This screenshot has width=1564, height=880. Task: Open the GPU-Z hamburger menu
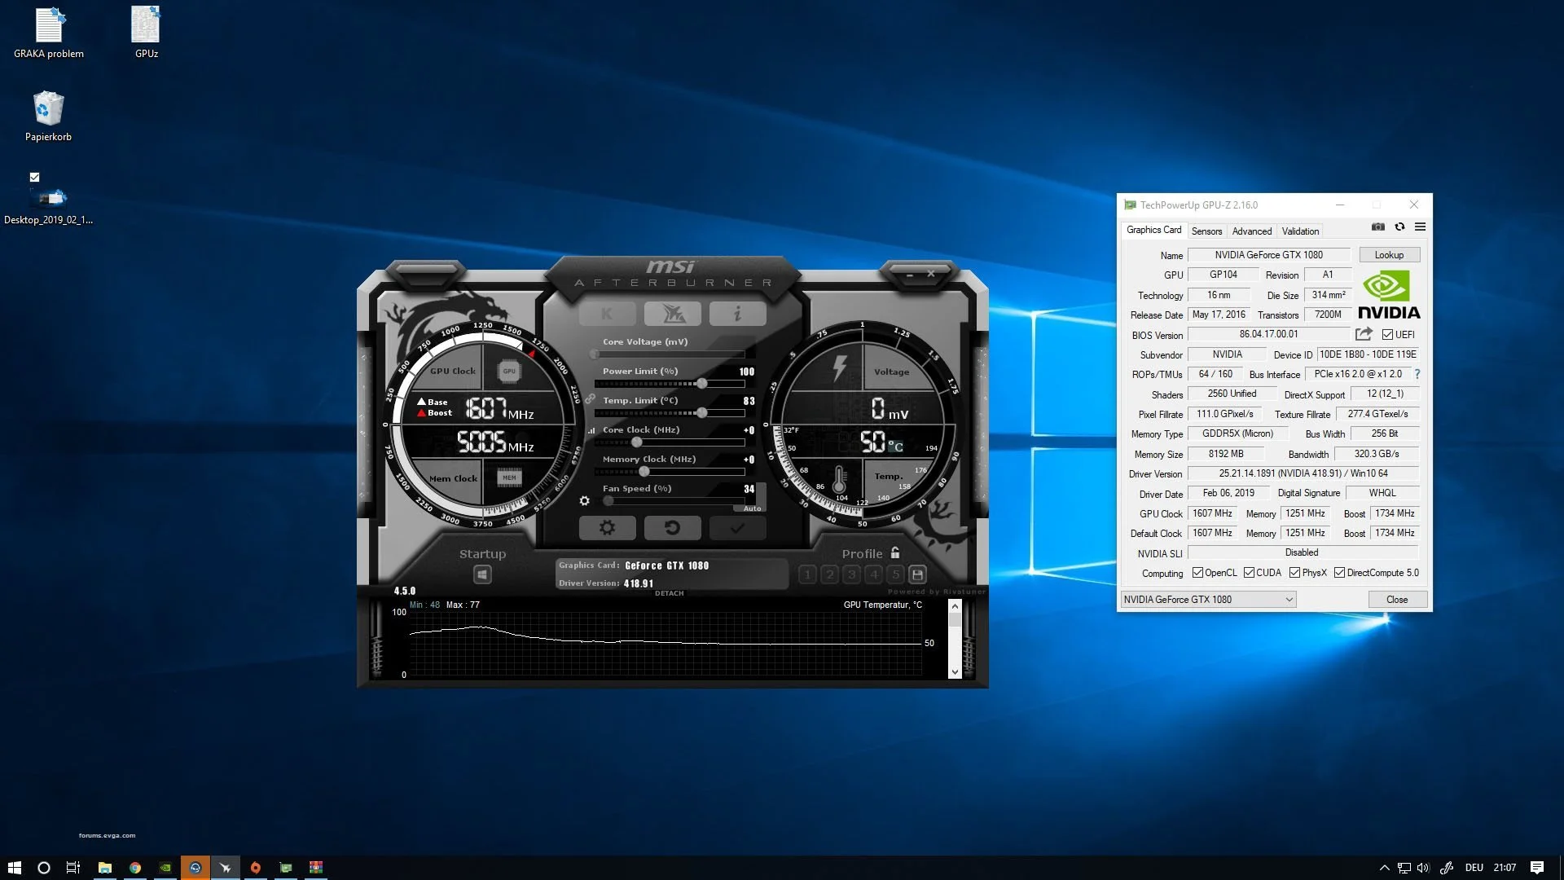tap(1420, 227)
